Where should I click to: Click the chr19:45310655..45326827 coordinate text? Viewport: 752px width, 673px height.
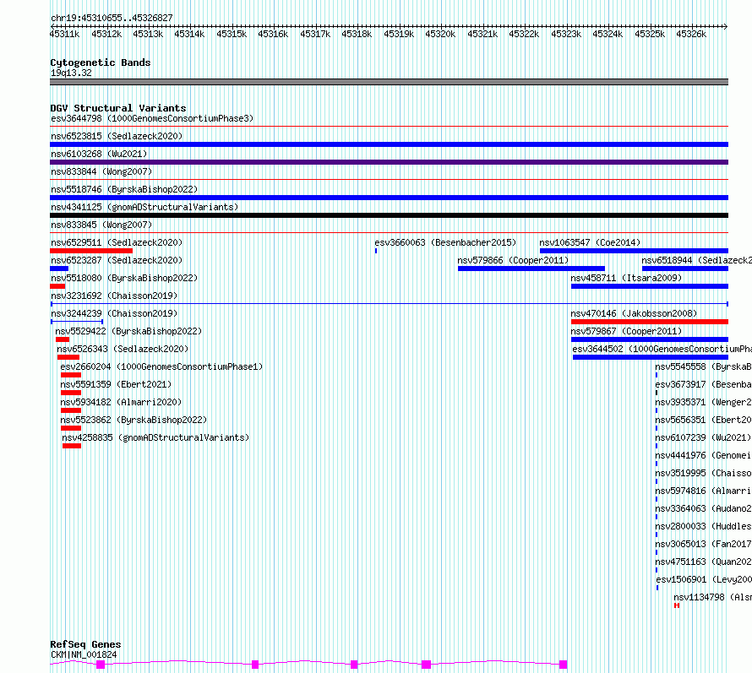(112, 19)
